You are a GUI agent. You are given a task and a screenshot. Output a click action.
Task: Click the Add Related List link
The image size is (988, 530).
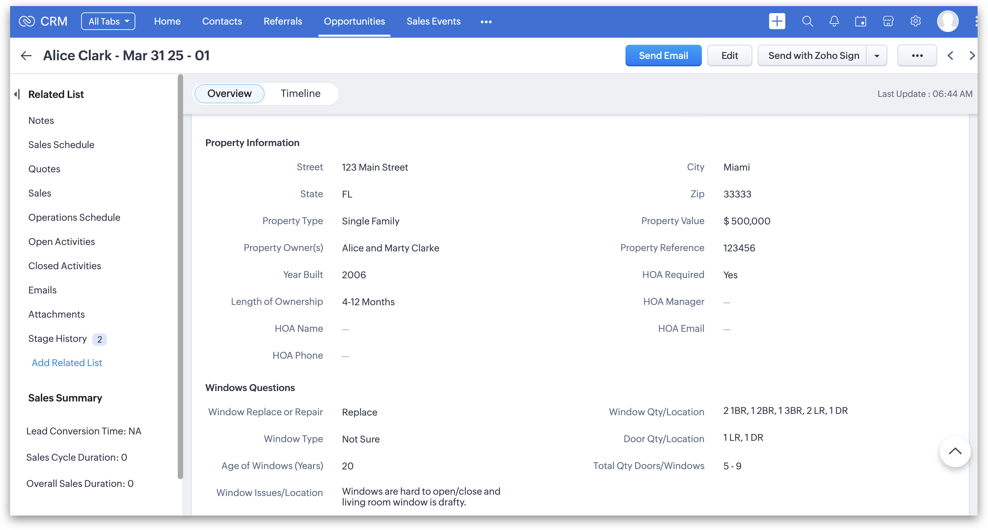pyautogui.click(x=67, y=363)
